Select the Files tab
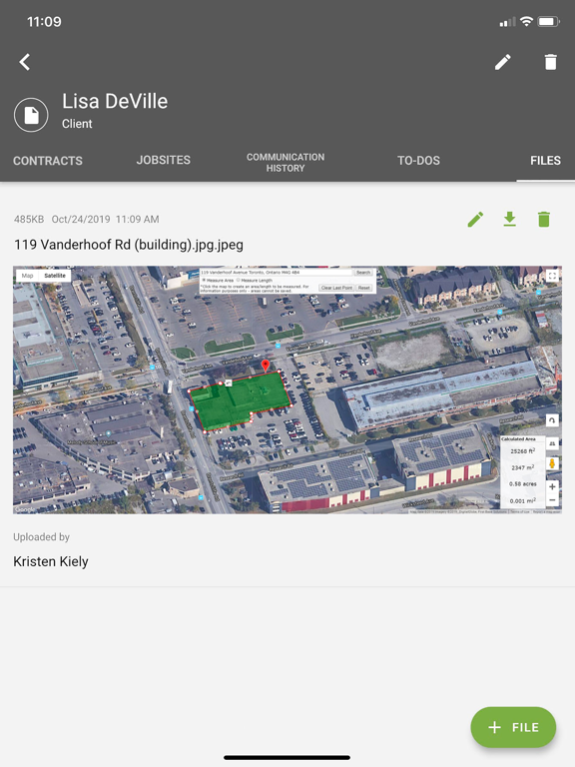 (x=545, y=161)
